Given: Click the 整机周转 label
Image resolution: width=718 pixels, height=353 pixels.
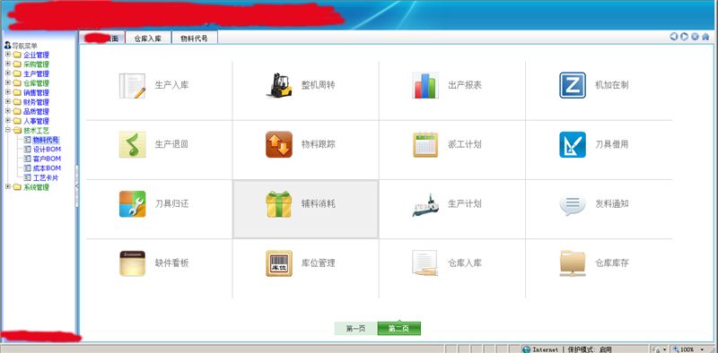Looking at the screenshot, I should [319, 85].
